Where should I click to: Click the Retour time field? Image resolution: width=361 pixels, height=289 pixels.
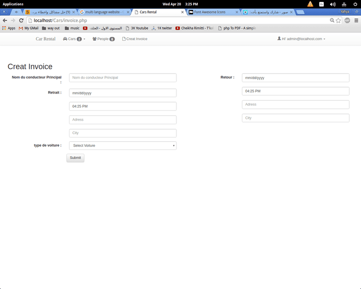click(296, 91)
